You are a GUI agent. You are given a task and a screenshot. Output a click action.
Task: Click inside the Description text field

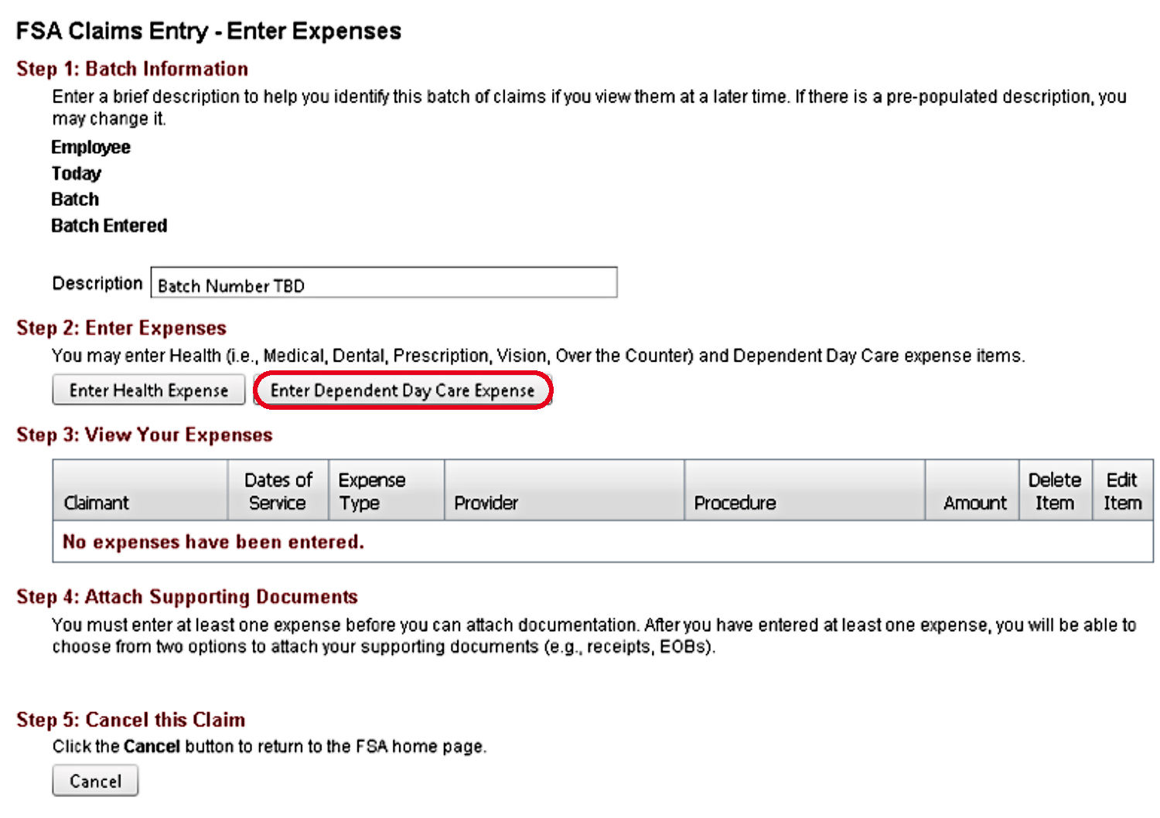[x=383, y=282]
